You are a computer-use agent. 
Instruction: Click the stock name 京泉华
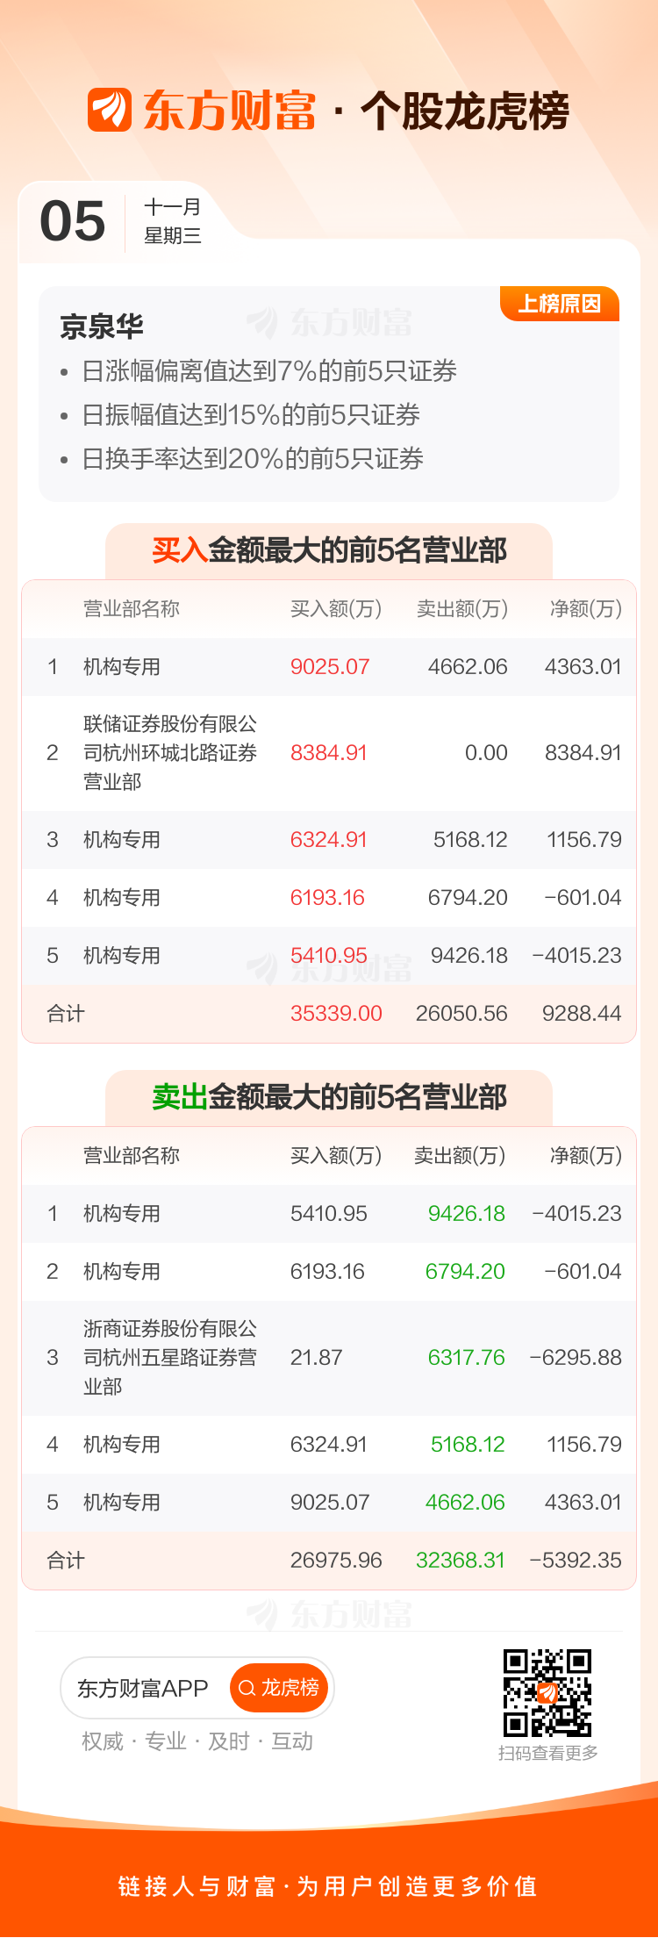[102, 327]
